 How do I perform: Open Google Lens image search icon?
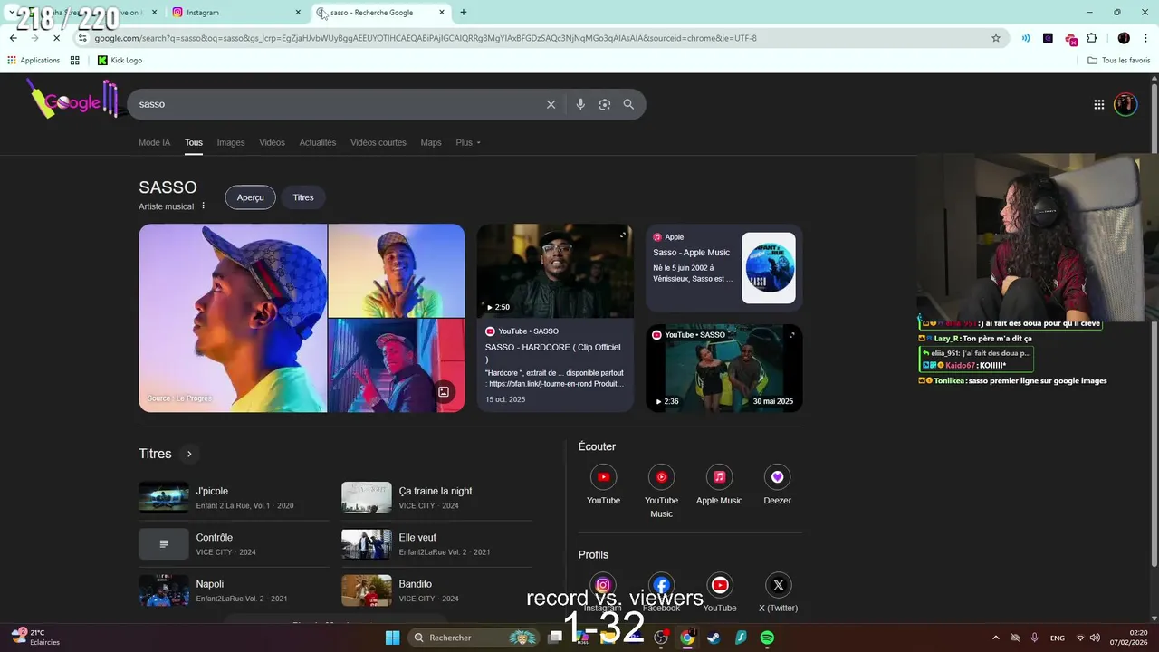[x=605, y=104]
